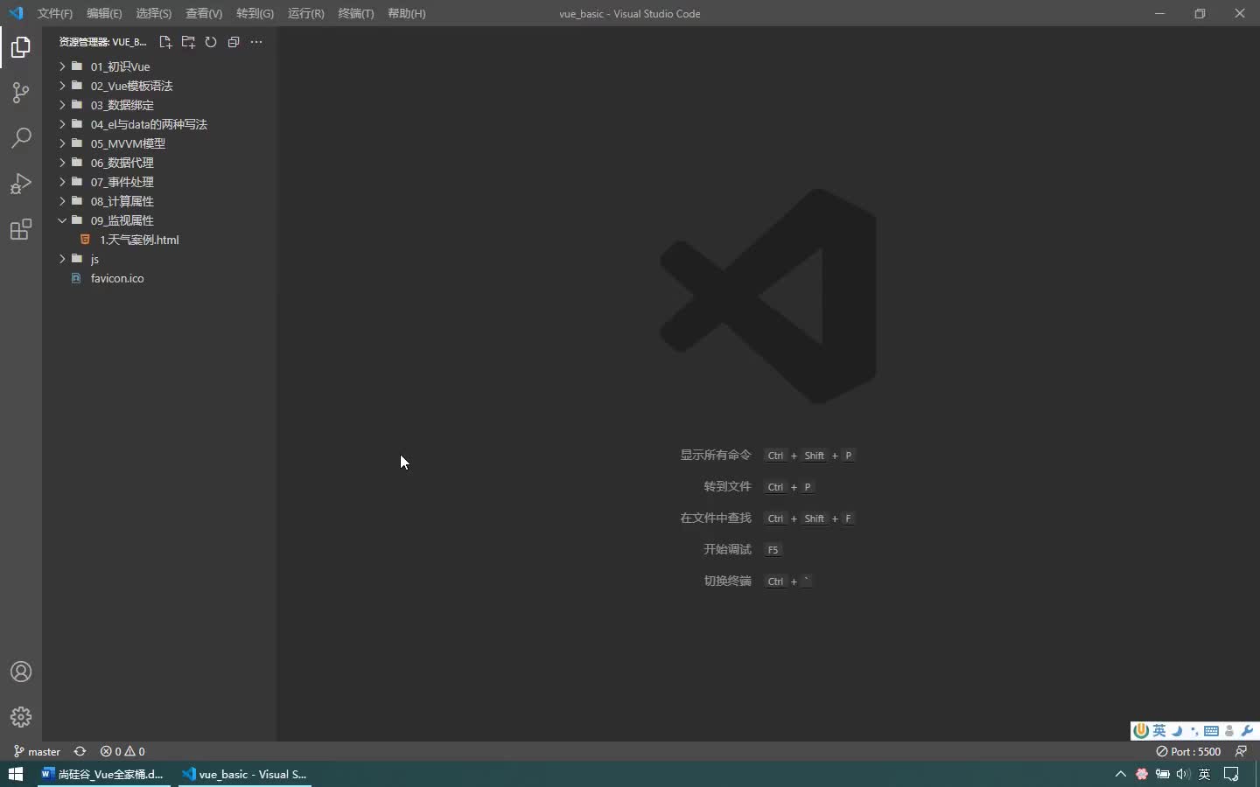
Task: Open the 帮助(H) menu
Action: pyautogui.click(x=407, y=13)
